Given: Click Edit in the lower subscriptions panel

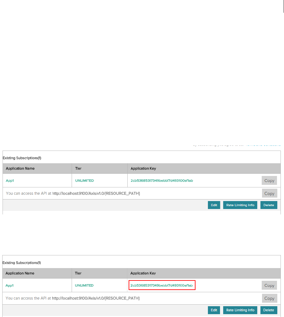Looking at the screenshot, I should pos(214,310).
